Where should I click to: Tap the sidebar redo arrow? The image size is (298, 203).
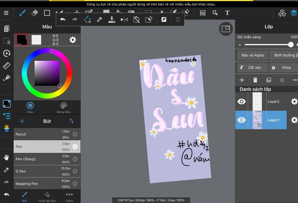point(6,182)
